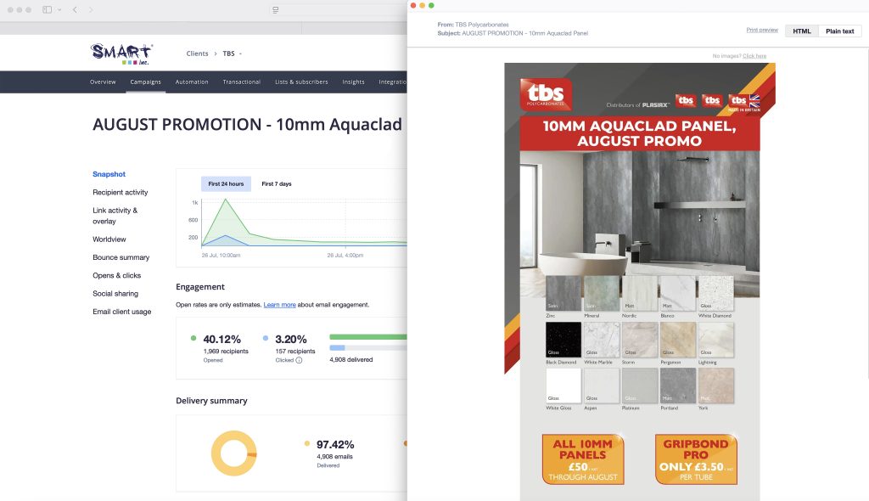Click the reader view icon in address bar

point(276,10)
